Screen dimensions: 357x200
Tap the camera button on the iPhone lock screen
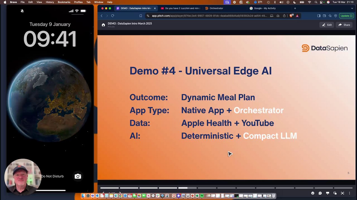click(x=78, y=176)
